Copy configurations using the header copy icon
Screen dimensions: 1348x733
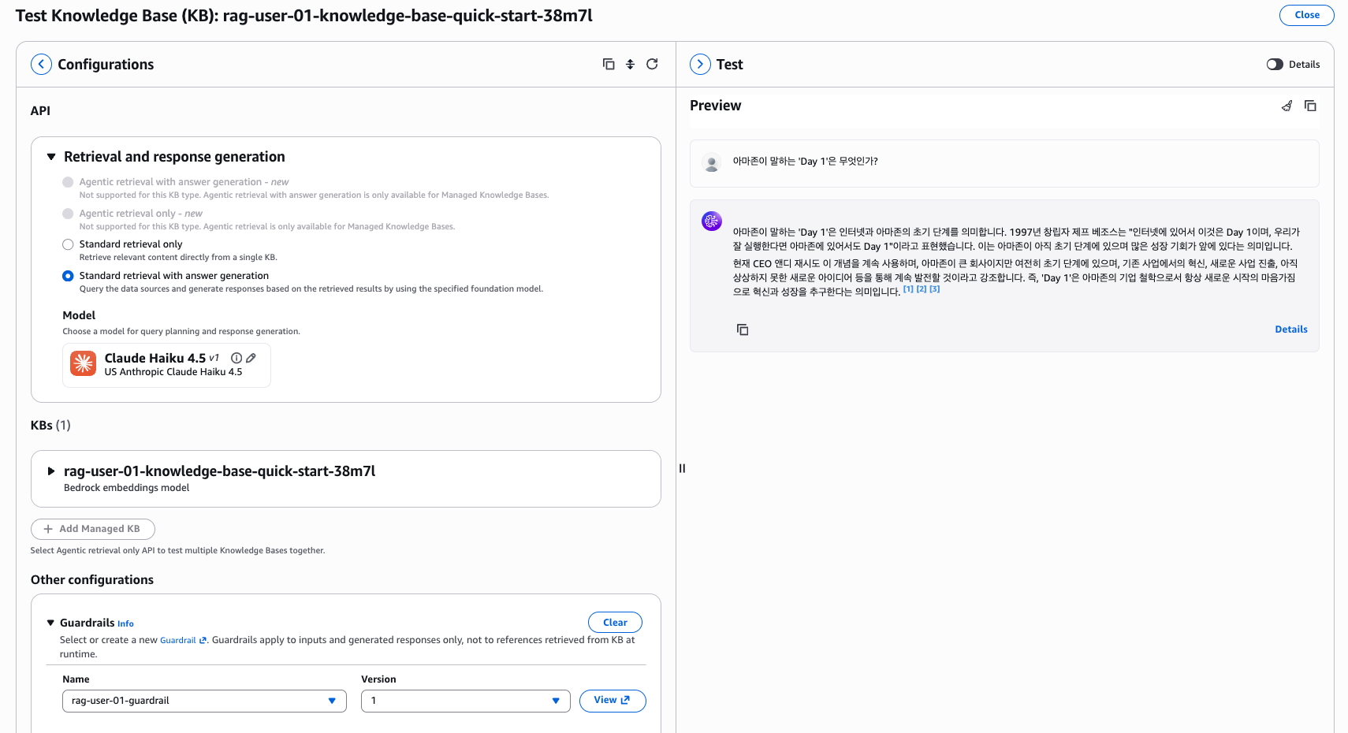tap(609, 65)
